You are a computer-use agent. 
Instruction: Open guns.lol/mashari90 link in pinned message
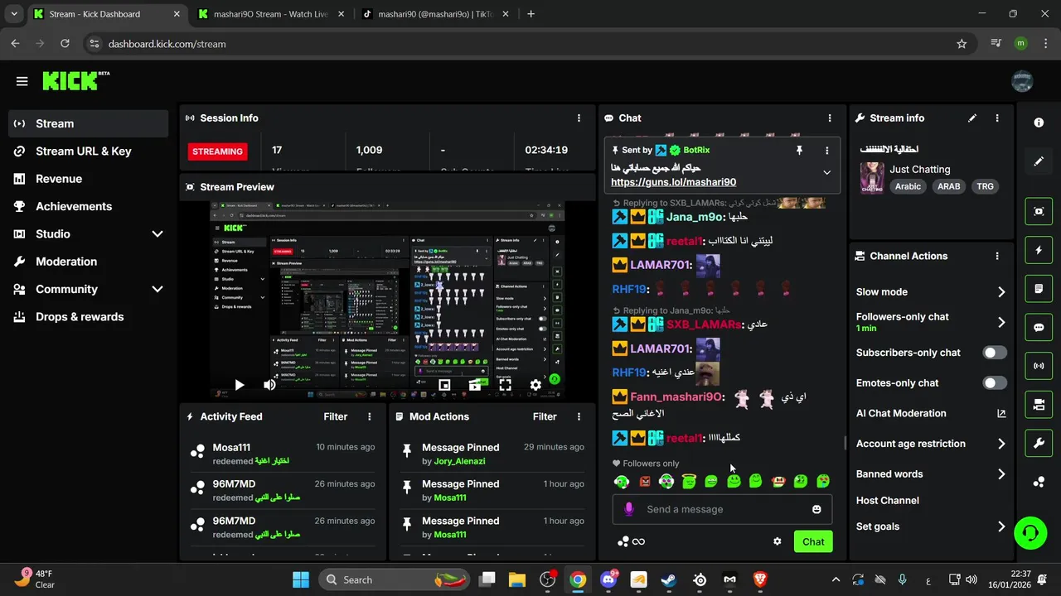coord(673,182)
